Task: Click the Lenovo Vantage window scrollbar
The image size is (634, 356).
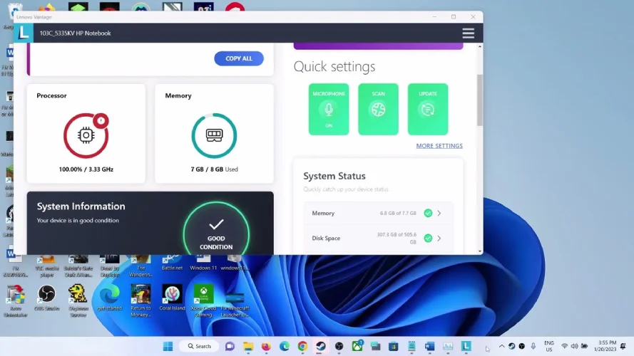Action: tap(480, 100)
